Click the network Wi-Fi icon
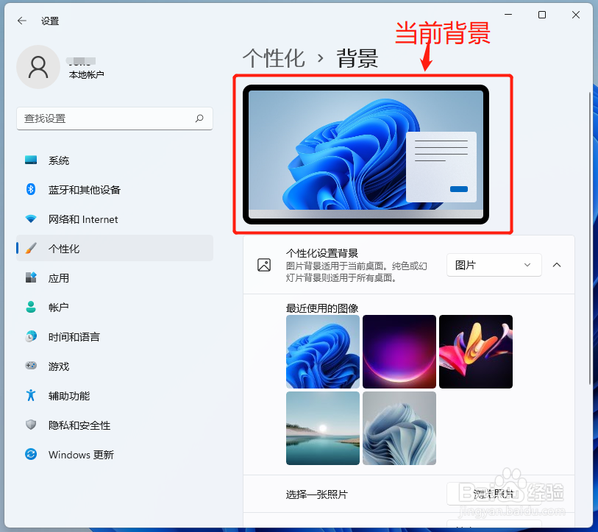 pos(31,219)
